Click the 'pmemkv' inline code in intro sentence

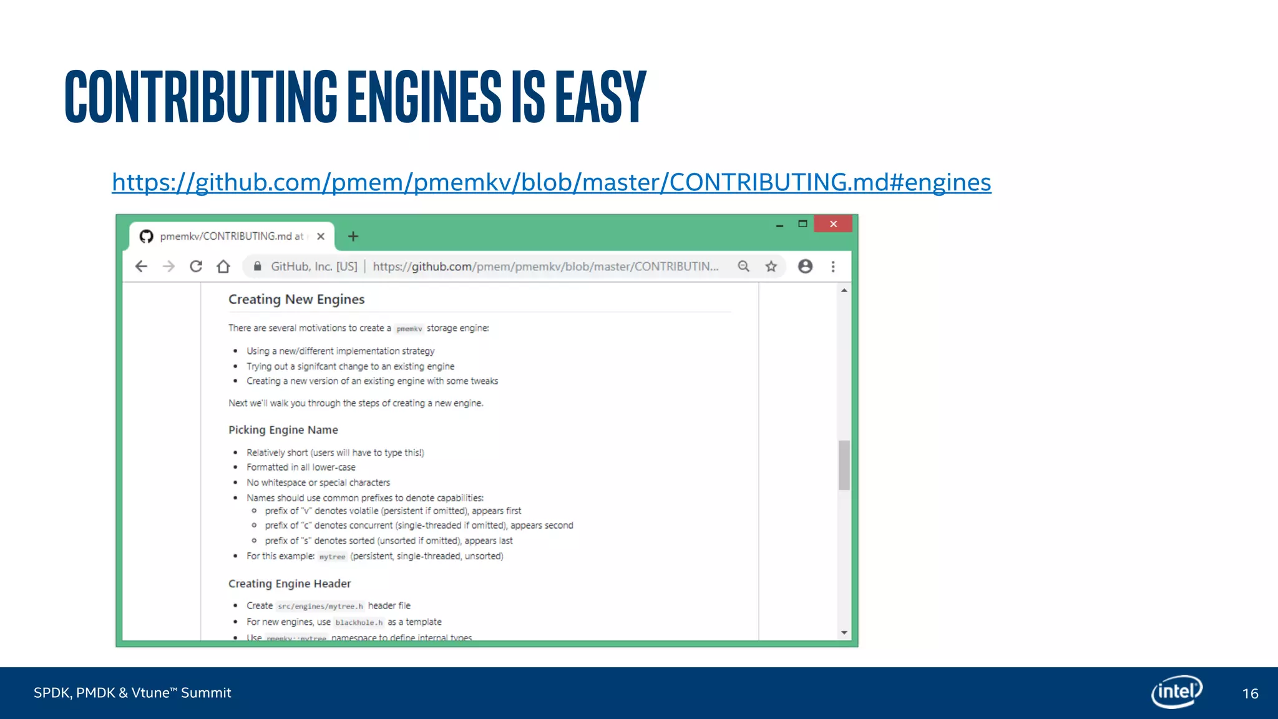409,328
